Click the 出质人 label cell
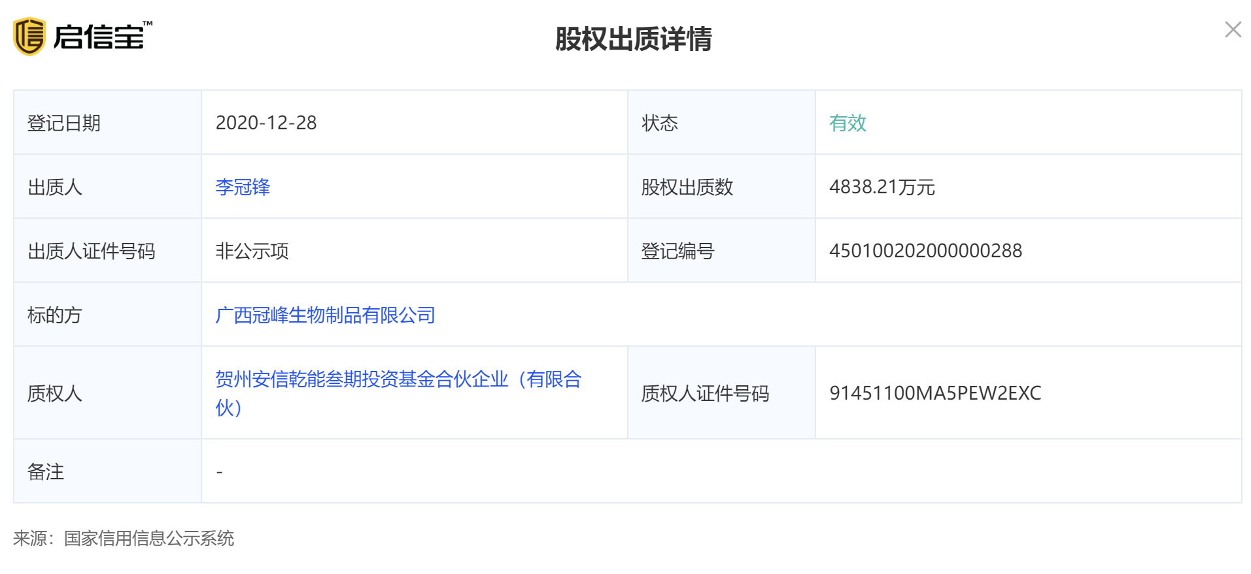The width and height of the screenshot is (1251, 574). [107, 187]
